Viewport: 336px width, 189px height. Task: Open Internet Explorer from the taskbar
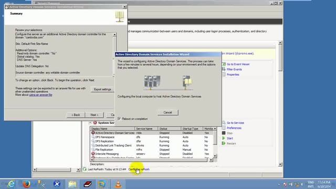coord(11,184)
